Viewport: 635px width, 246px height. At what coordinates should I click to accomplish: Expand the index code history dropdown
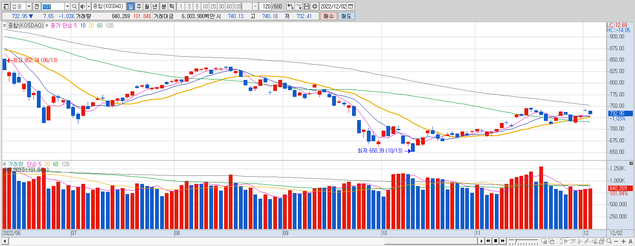click(x=67, y=6)
